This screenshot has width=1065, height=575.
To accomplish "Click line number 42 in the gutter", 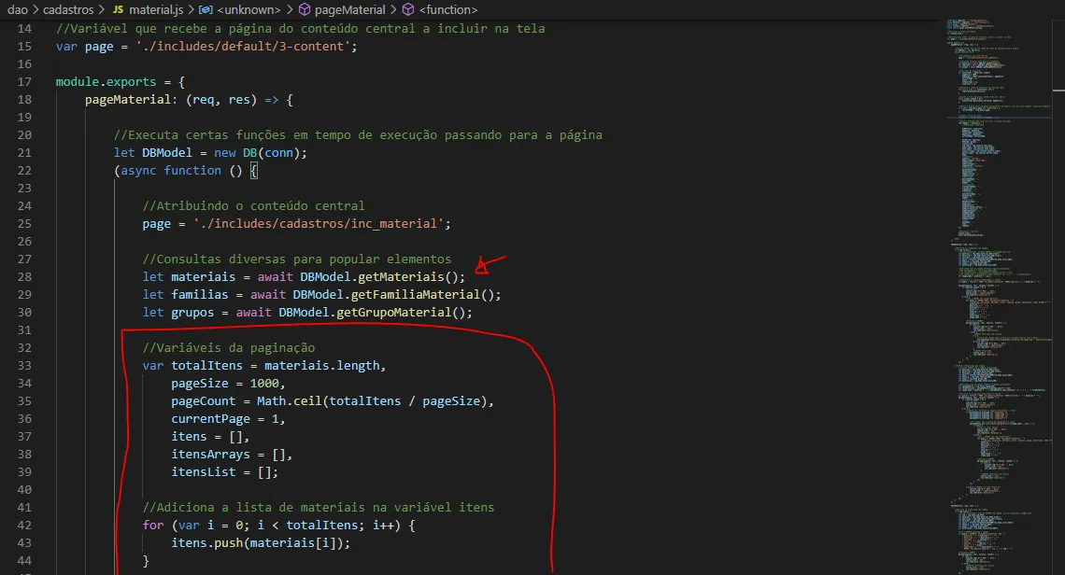I will 25,526.
